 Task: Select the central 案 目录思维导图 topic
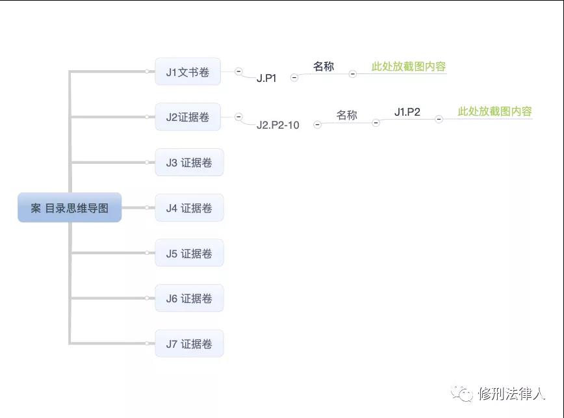[x=70, y=207]
